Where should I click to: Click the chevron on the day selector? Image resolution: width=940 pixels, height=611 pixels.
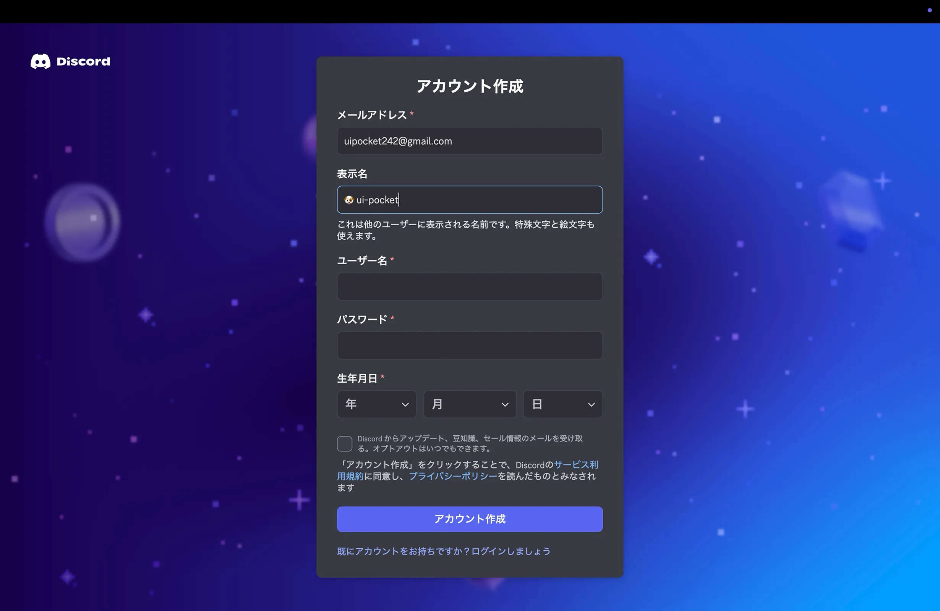tap(592, 404)
